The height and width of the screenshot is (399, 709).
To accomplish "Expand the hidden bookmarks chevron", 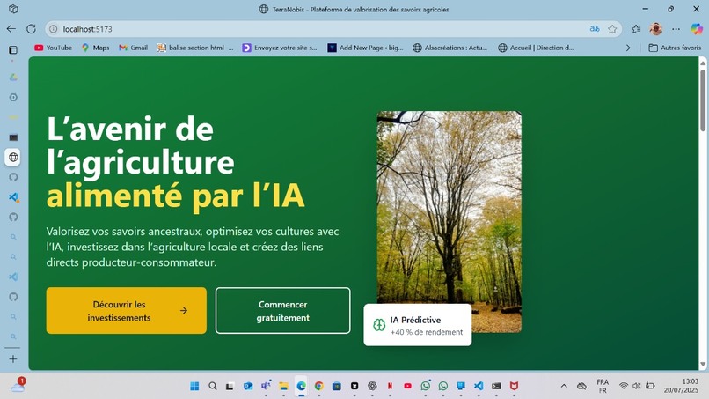I will (x=628, y=48).
